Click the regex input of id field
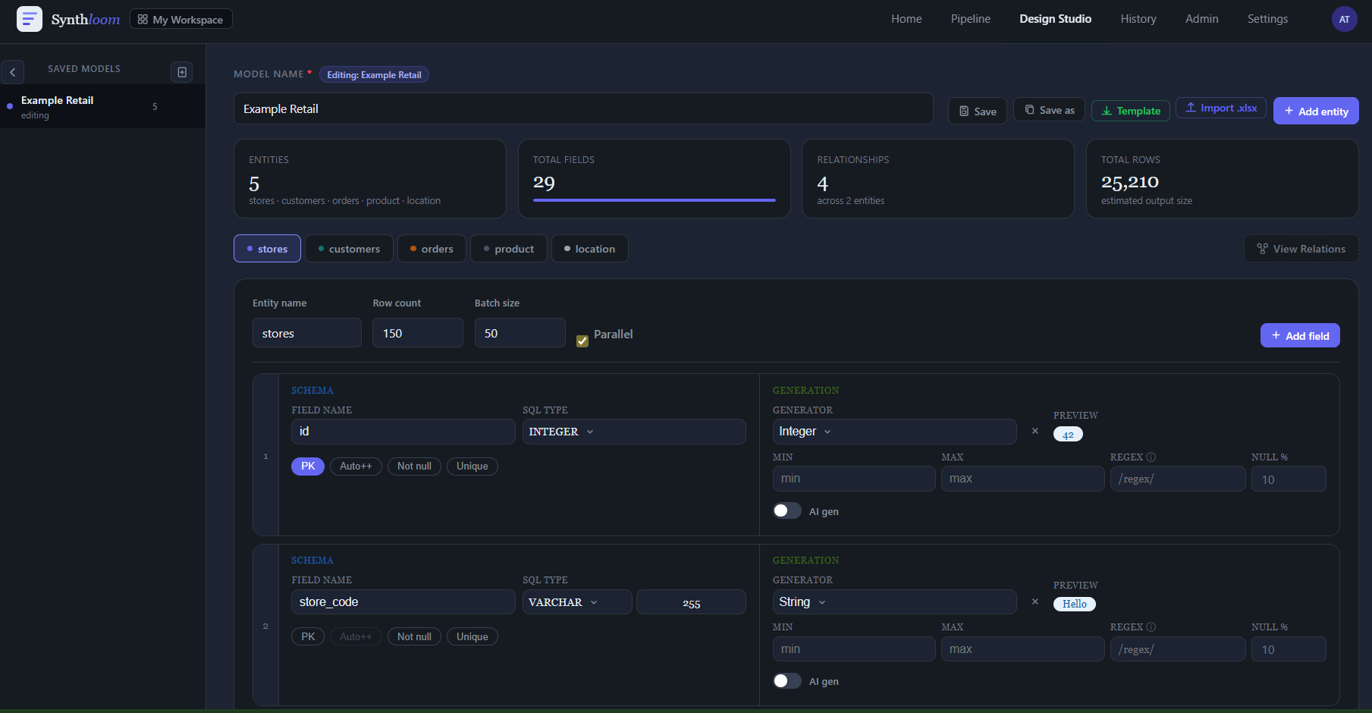Screen dimensions: 1372x713 pyautogui.click(x=1178, y=479)
